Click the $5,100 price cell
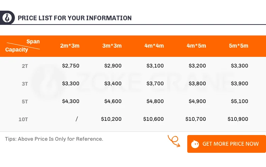 tap(239, 101)
